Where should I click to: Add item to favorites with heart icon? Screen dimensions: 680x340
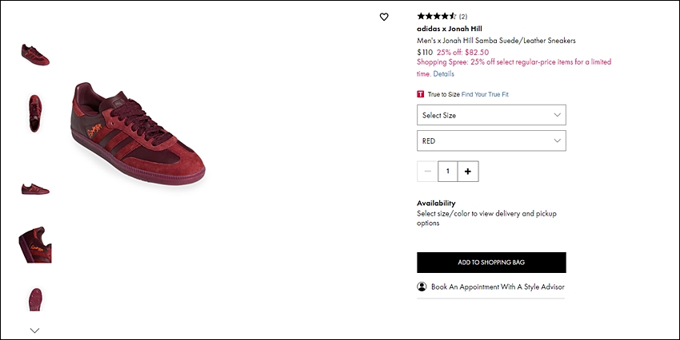[x=384, y=17]
